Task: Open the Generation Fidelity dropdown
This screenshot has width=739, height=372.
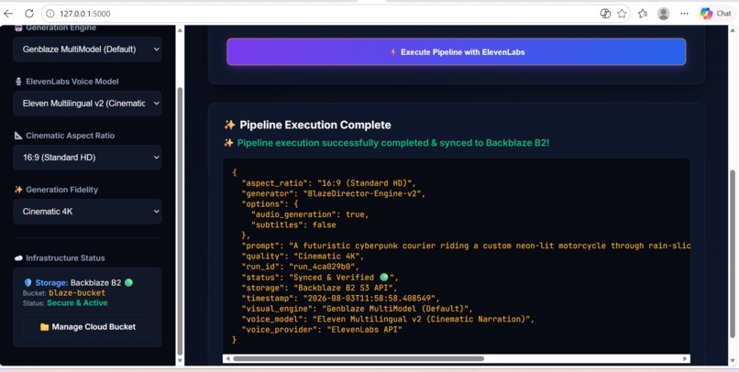Action: click(x=87, y=212)
